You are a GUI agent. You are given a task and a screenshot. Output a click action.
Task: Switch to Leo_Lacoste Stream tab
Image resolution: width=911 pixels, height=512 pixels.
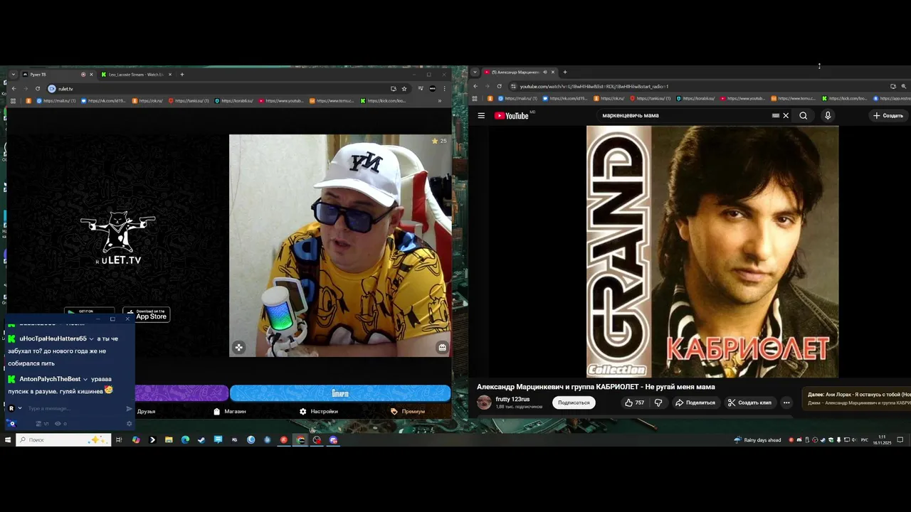135,75
